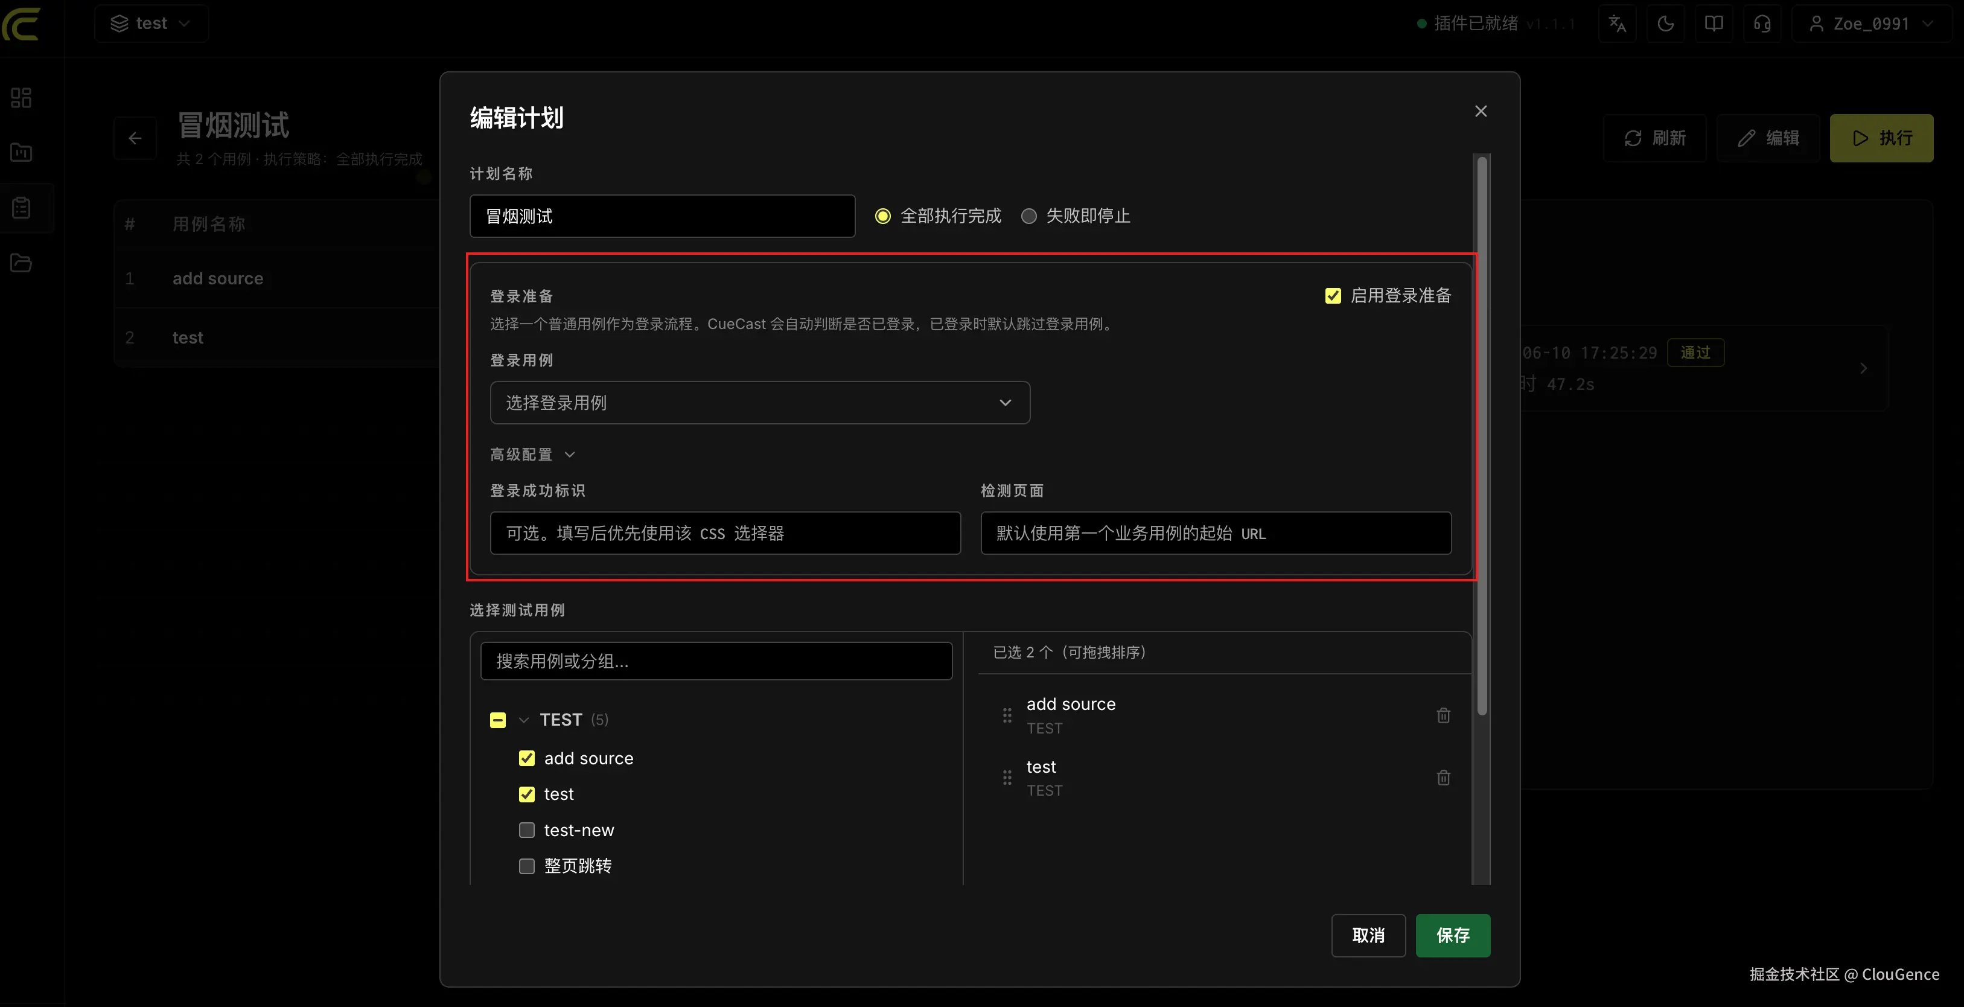The image size is (1964, 1007).
Task: Open the documentation book icon
Action: [x=1714, y=24]
